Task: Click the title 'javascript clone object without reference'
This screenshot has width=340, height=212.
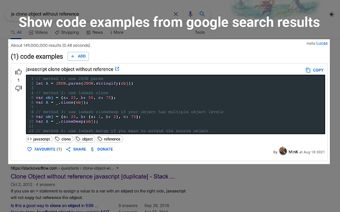Action: pyautogui.click(x=70, y=69)
